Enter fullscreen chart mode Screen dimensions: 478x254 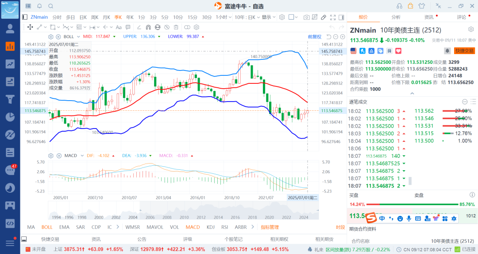pos(333,17)
